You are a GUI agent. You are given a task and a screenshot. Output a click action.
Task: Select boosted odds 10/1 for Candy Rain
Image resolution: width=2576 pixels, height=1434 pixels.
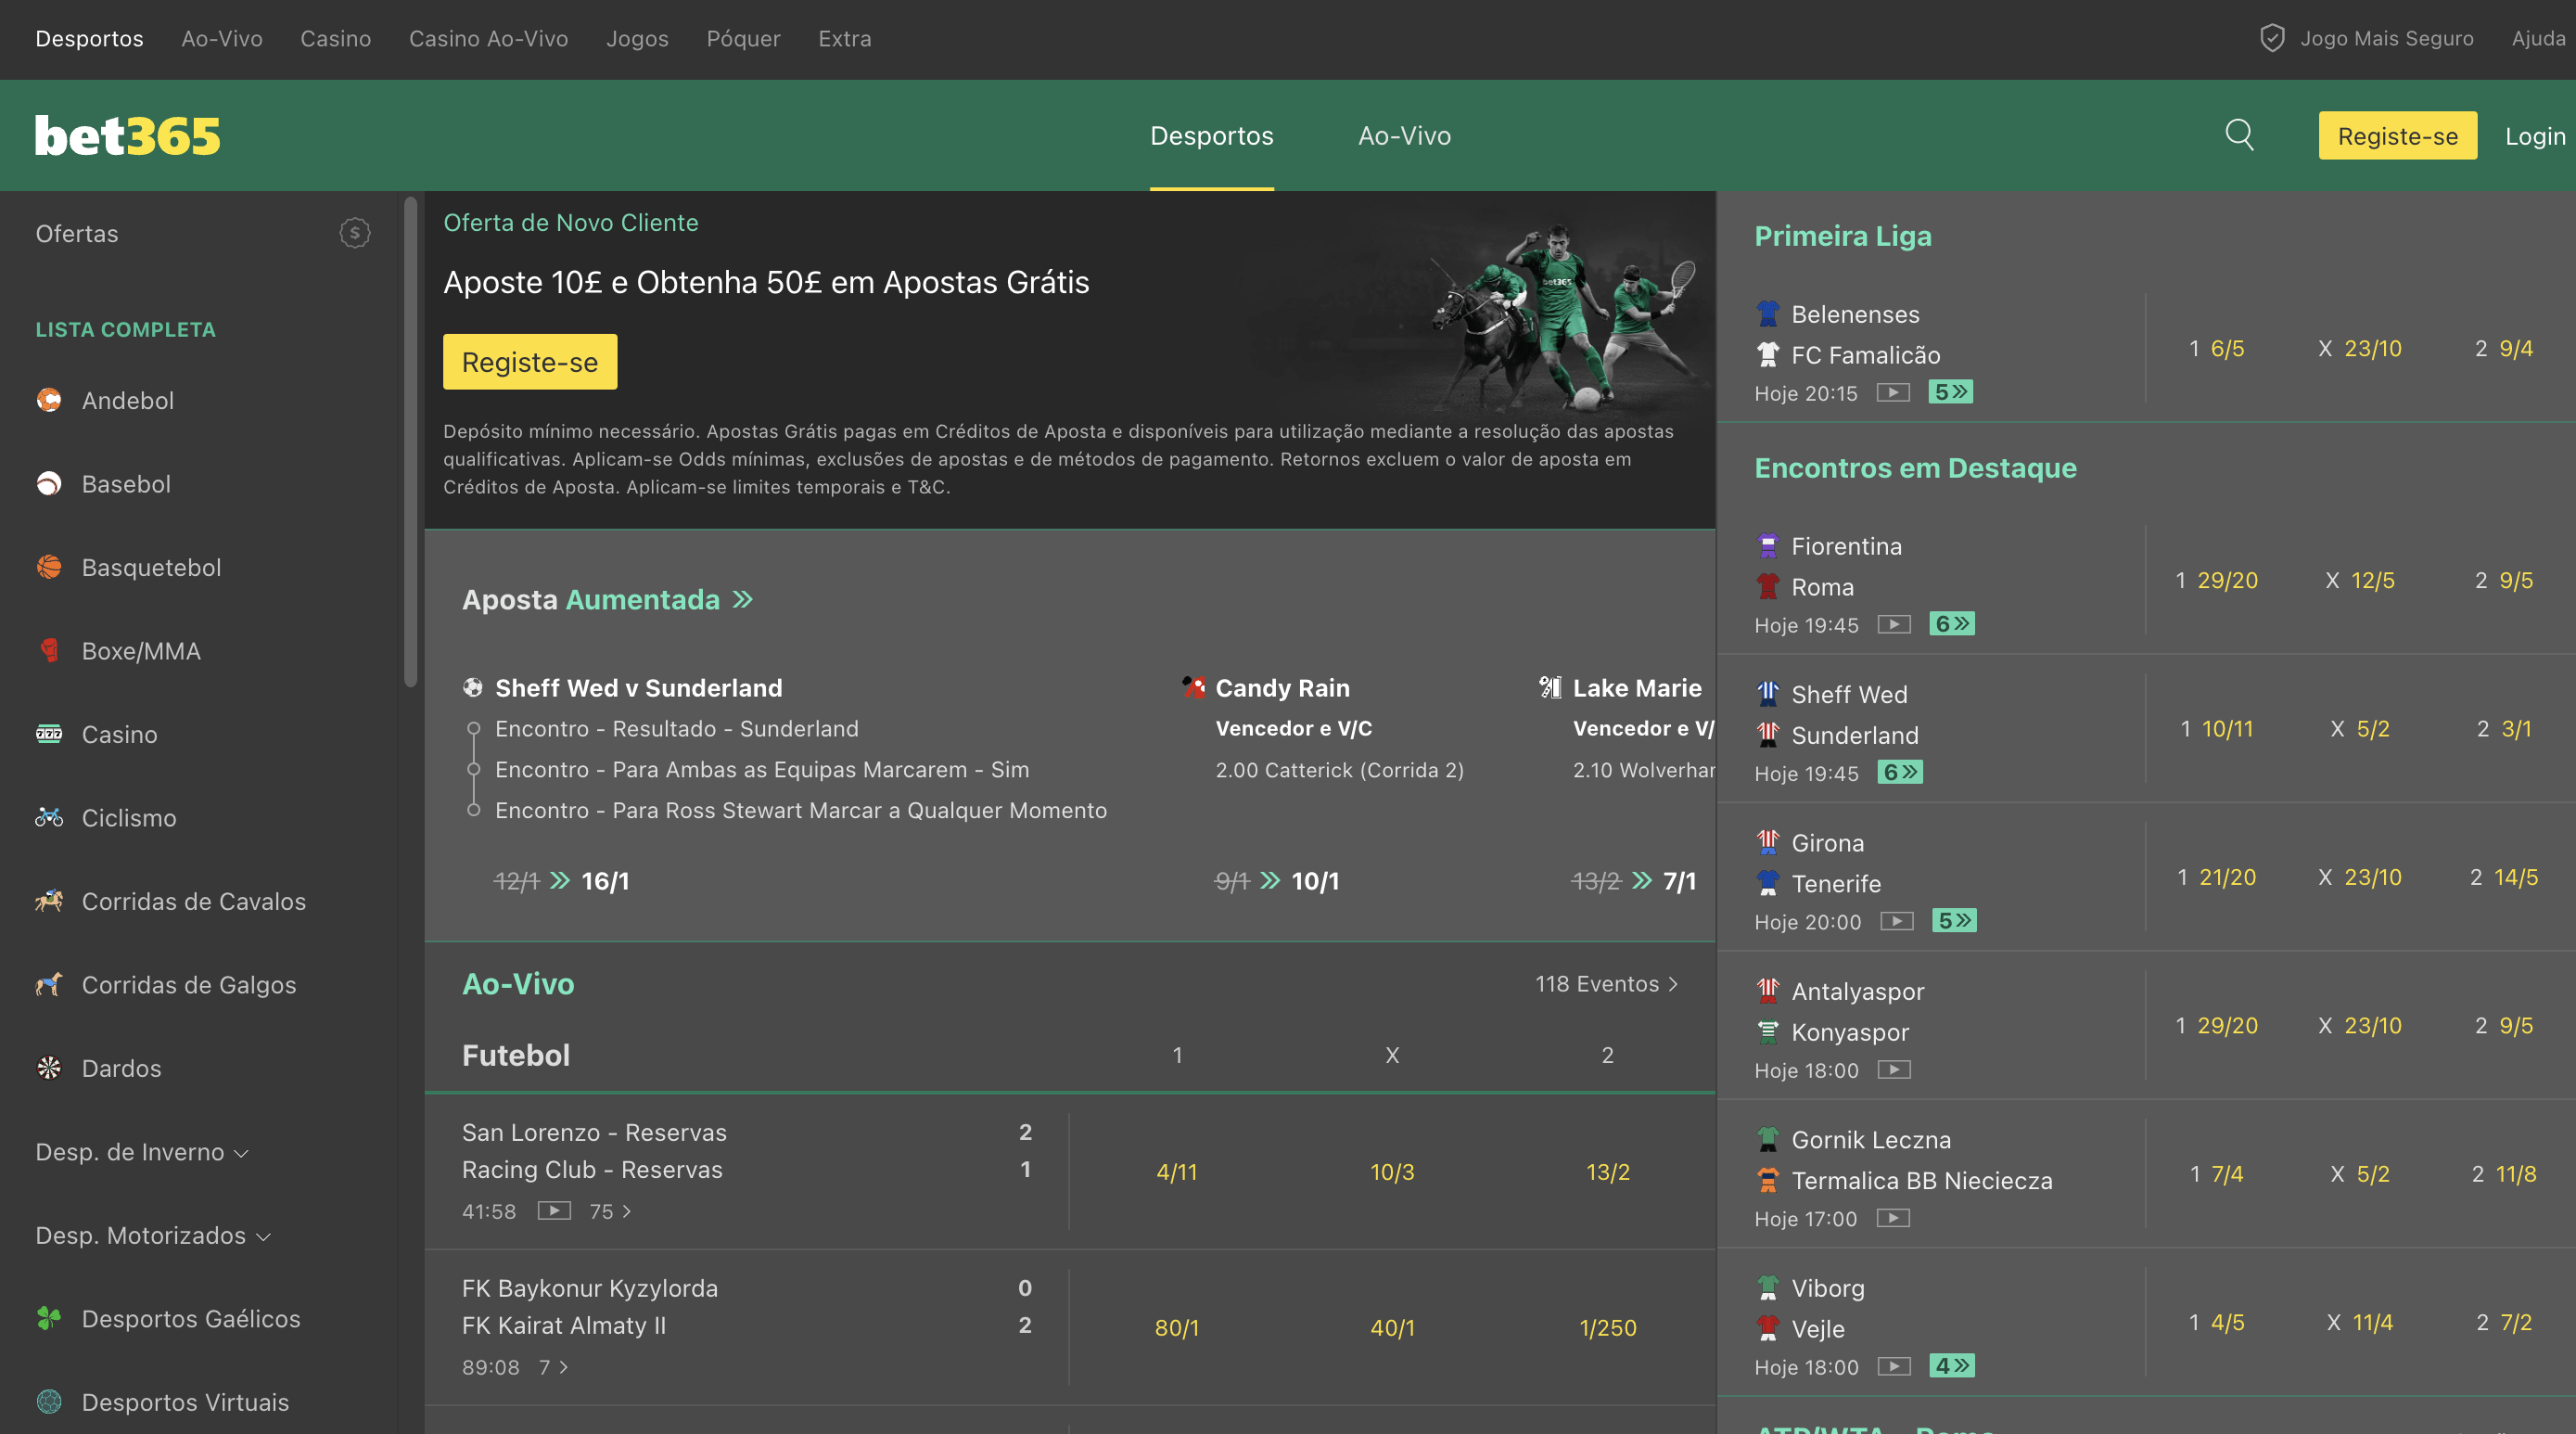point(1315,881)
